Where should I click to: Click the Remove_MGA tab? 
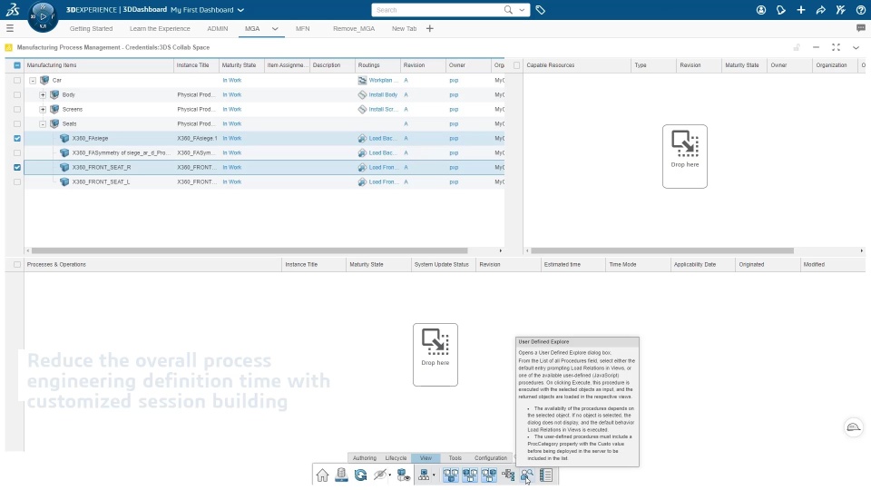pyautogui.click(x=354, y=28)
